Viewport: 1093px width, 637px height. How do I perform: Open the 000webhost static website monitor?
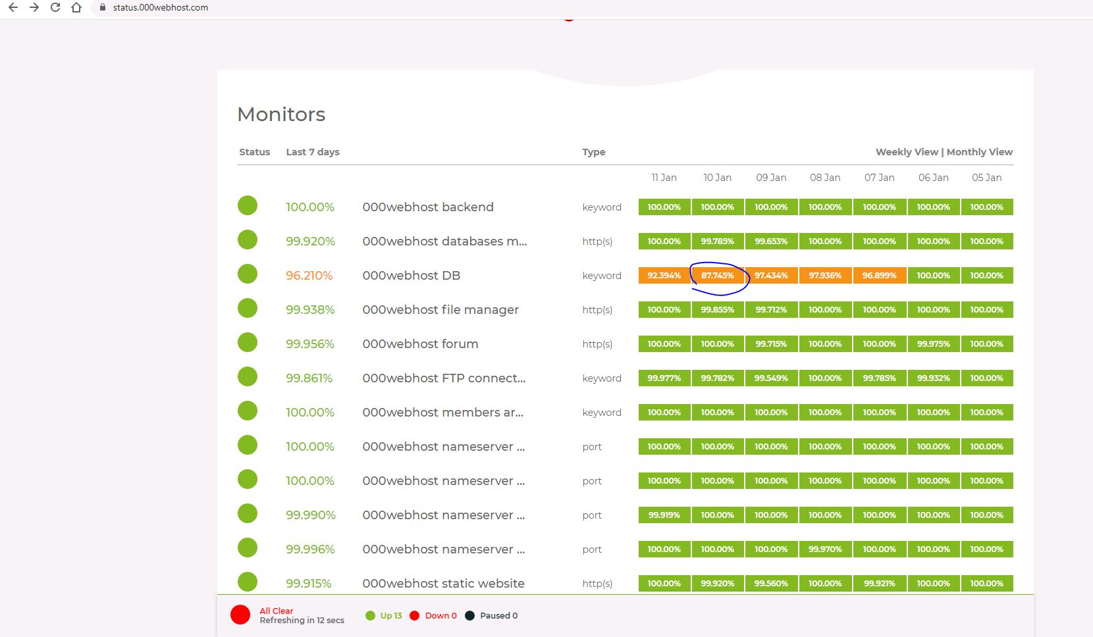443,584
